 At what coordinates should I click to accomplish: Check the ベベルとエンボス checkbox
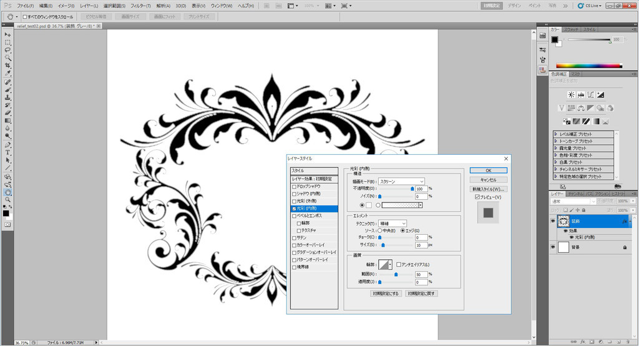tap(294, 216)
